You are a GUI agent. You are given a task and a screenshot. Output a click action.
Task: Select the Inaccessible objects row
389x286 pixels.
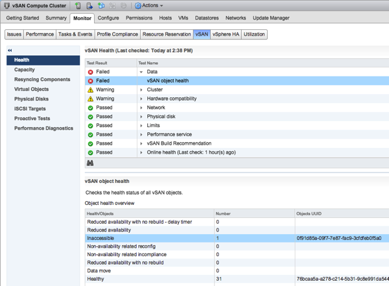point(237,238)
